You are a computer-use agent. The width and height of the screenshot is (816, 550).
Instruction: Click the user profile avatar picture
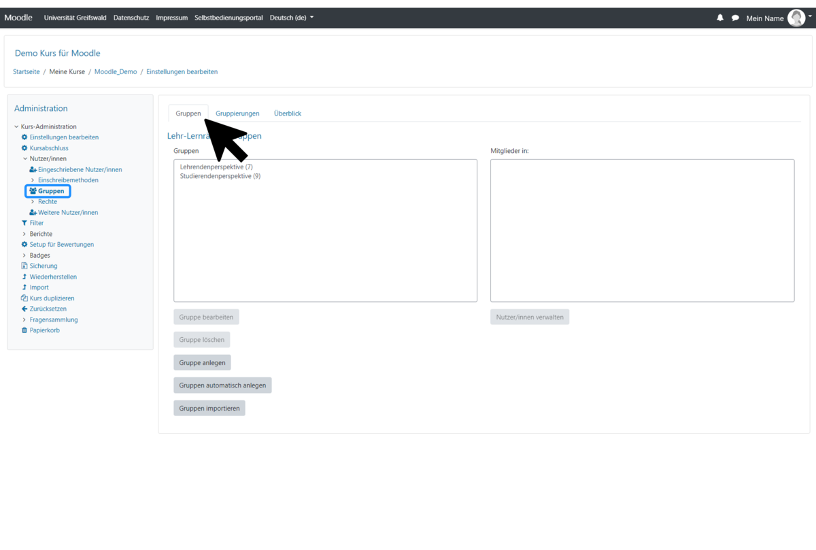click(796, 18)
